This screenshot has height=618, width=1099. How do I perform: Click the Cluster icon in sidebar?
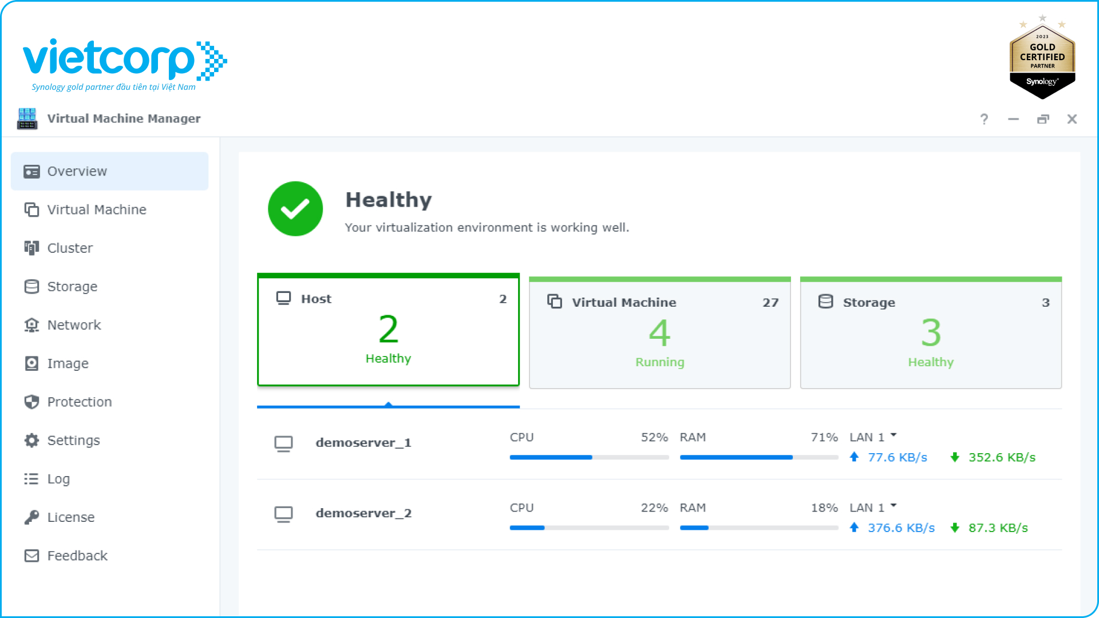pos(31,248)
